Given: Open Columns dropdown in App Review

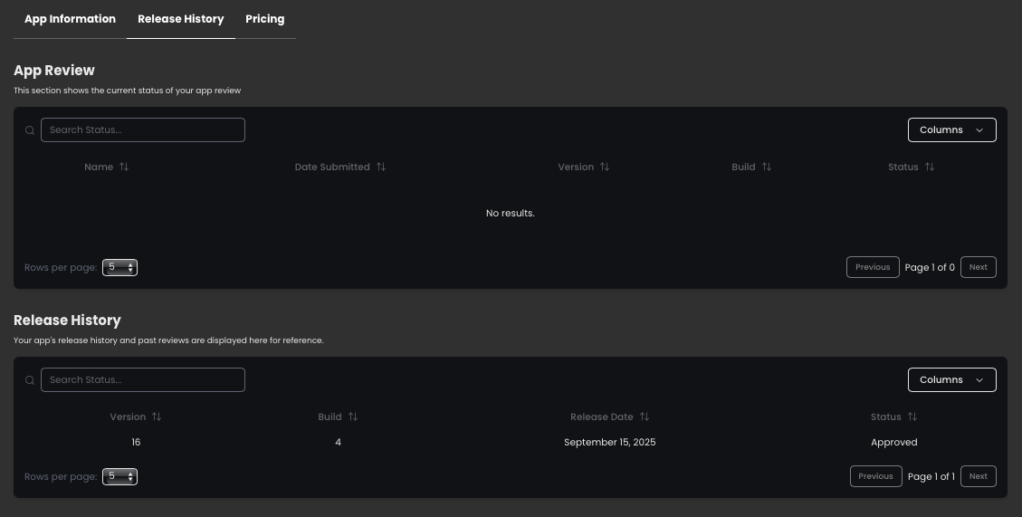Looking at the screenshot, I should 951,130.
